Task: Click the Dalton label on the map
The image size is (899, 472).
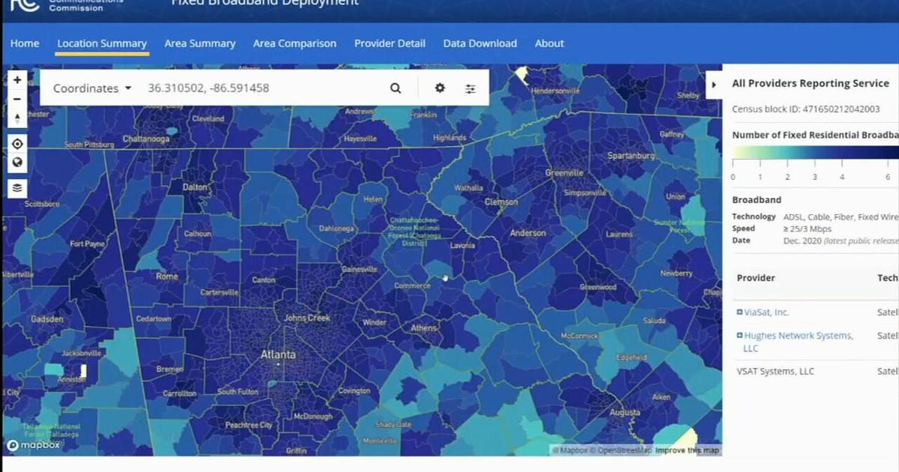Action: [195, 187]
